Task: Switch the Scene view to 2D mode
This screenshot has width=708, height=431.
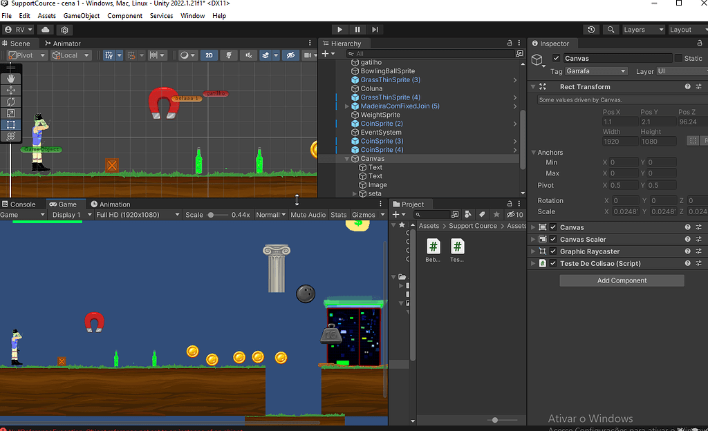Action: tap(209, 55)
